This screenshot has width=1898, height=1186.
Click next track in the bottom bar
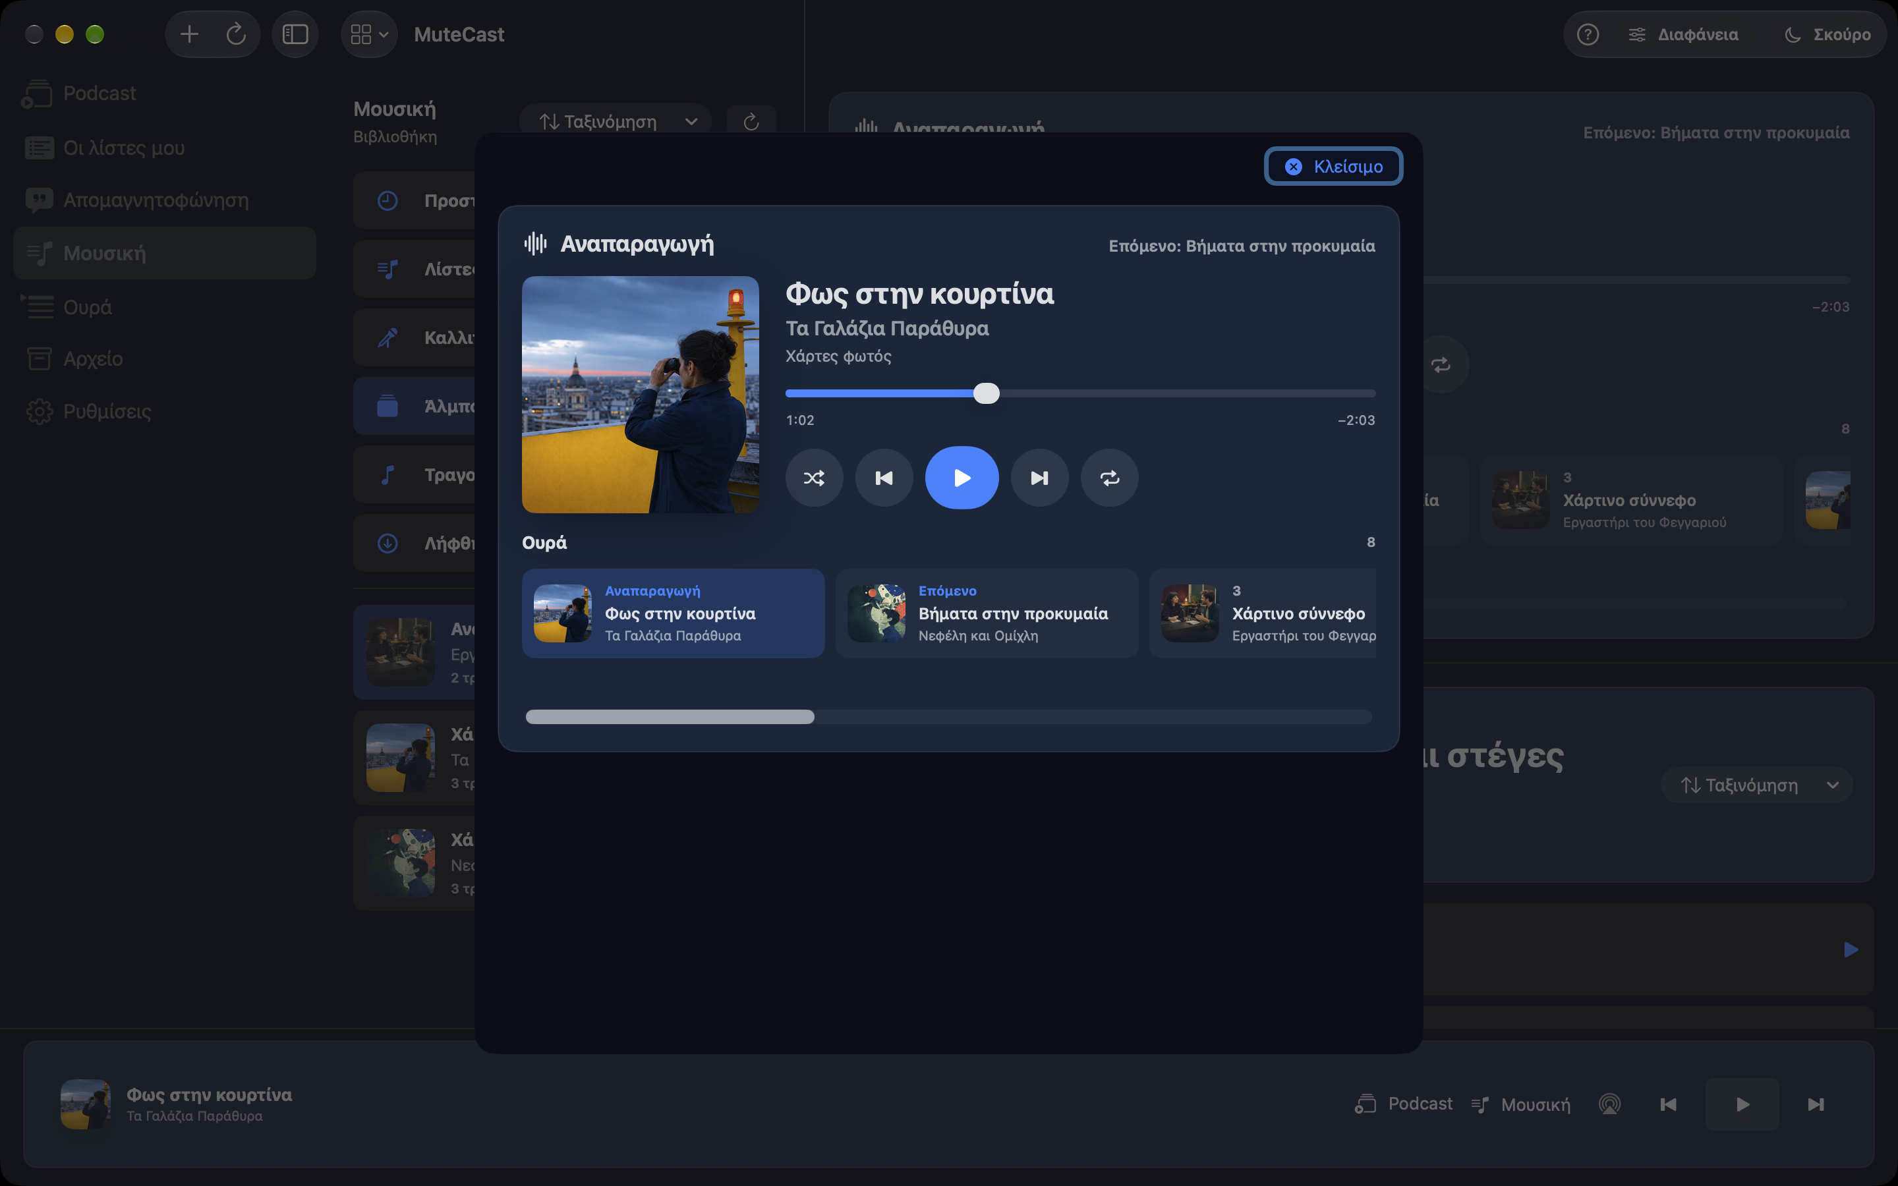pyautogui.click(x=1816, y=1104)
